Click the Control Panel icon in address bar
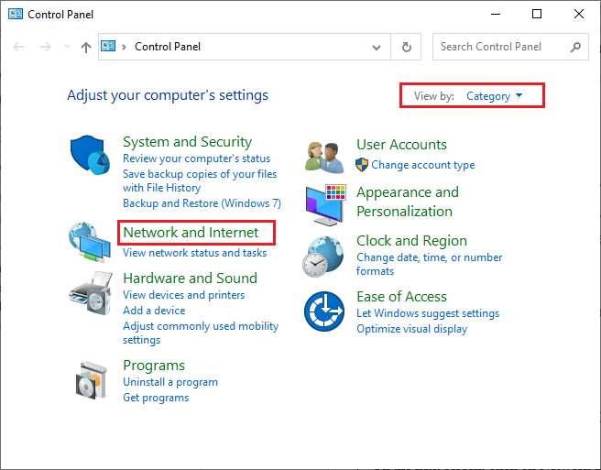601x470 pixels. click(108, 47)
